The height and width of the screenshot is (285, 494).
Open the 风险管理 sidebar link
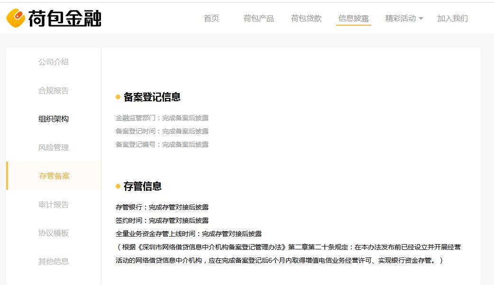[x=53, y=147]
